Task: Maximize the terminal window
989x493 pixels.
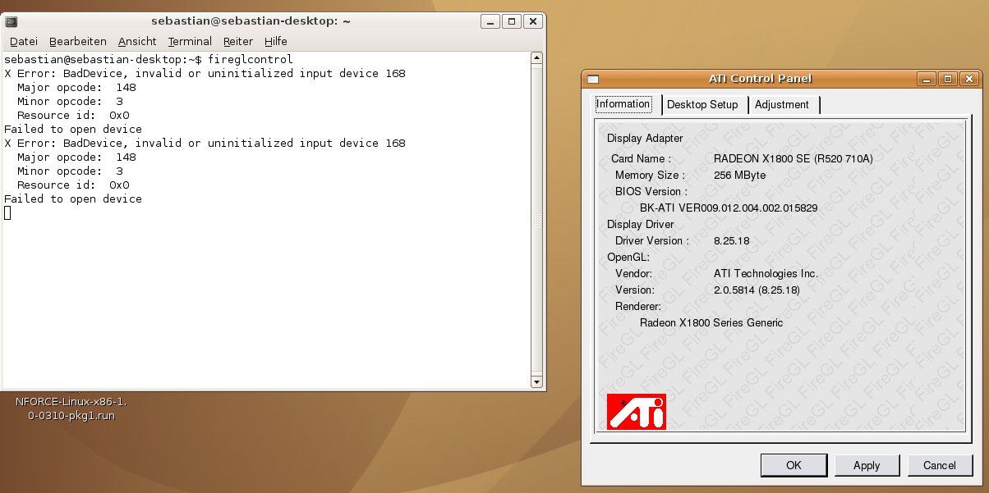Action: coord(512,21)
